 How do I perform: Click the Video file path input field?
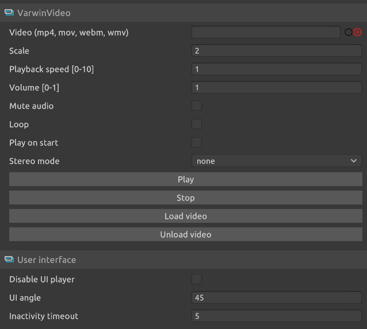(266, 33)
